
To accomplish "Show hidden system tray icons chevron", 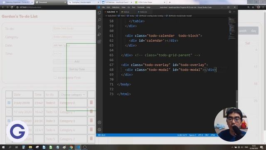I will (x=232, y=147).
